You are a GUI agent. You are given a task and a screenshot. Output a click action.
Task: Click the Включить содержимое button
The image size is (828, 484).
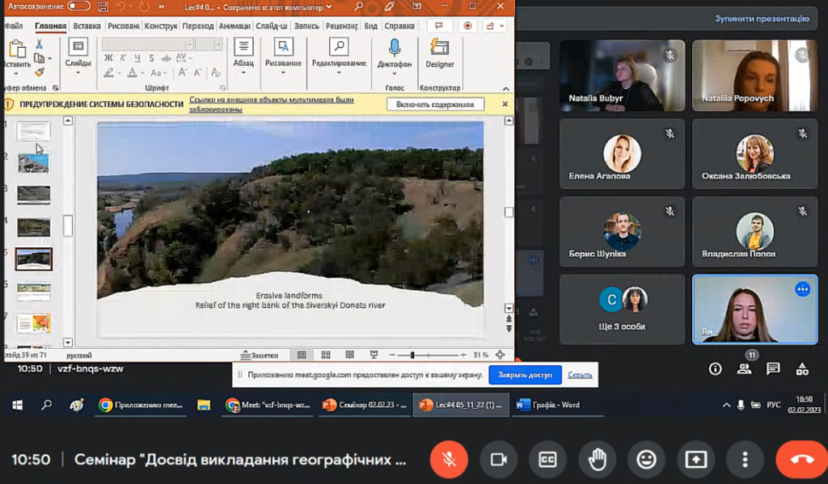coord(435,104)
